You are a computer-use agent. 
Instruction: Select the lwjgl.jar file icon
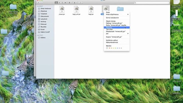click(x=91, y=9)
